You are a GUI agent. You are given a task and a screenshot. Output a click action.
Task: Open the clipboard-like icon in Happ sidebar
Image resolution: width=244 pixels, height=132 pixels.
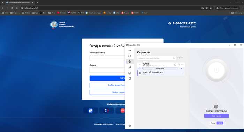coord(130,78)
